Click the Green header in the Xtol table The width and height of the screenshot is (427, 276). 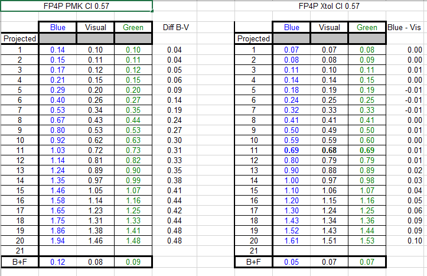[x=367, y=27]
